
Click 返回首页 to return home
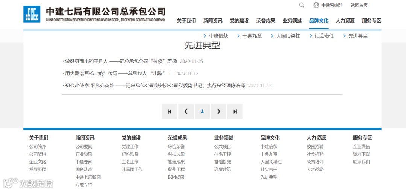click(359, 5)
